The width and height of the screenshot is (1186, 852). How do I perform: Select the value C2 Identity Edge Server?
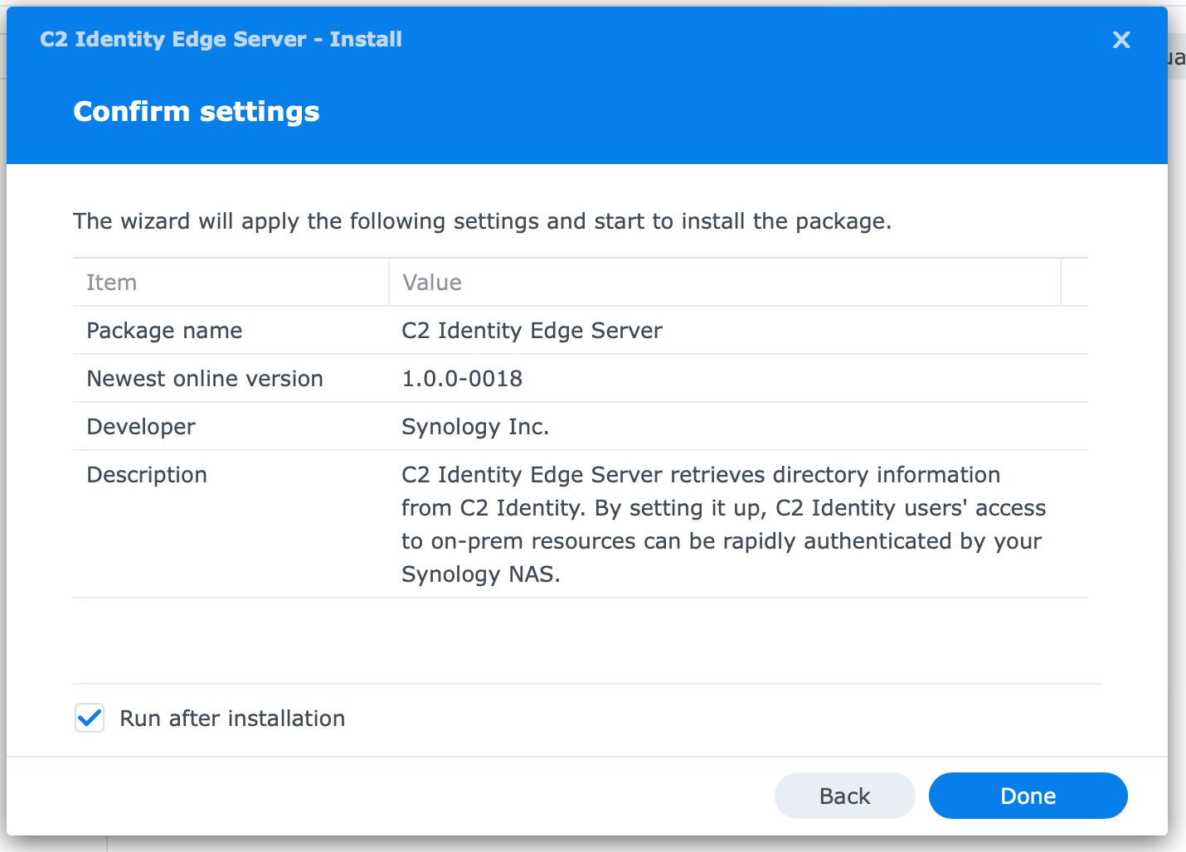click(532, 331)
